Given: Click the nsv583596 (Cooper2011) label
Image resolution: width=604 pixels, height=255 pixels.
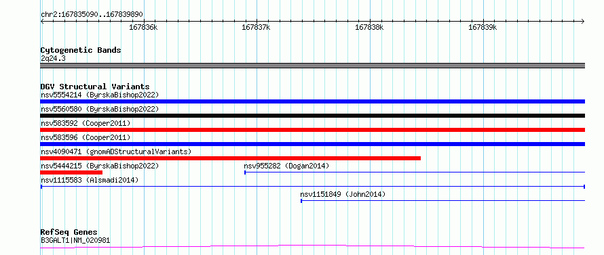Looking at the screenshot, I should 86,137.
